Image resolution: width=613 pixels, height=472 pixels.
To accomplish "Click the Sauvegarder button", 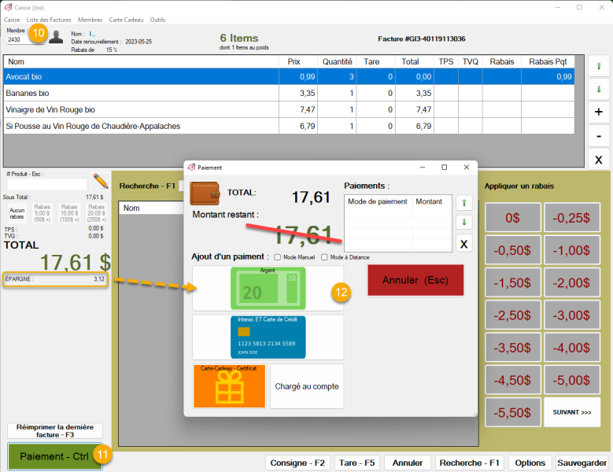I will pos(582,463).
